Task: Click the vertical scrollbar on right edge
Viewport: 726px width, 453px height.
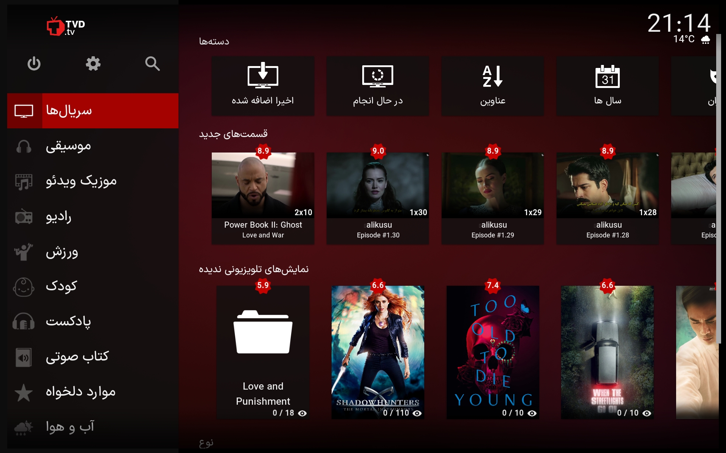Action: point(718,189)
